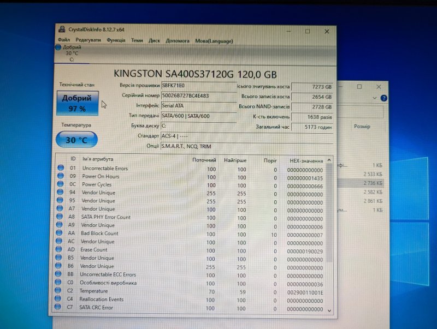
Task: Click the status circle beside Power On Hours
Action: (x=61, y=177)
